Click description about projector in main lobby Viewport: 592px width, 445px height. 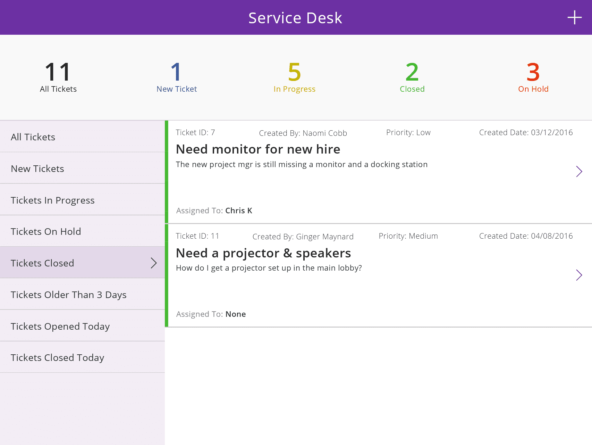coord(269,268)
